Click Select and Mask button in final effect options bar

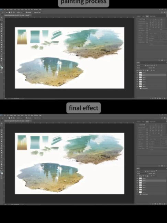[38, 118]
